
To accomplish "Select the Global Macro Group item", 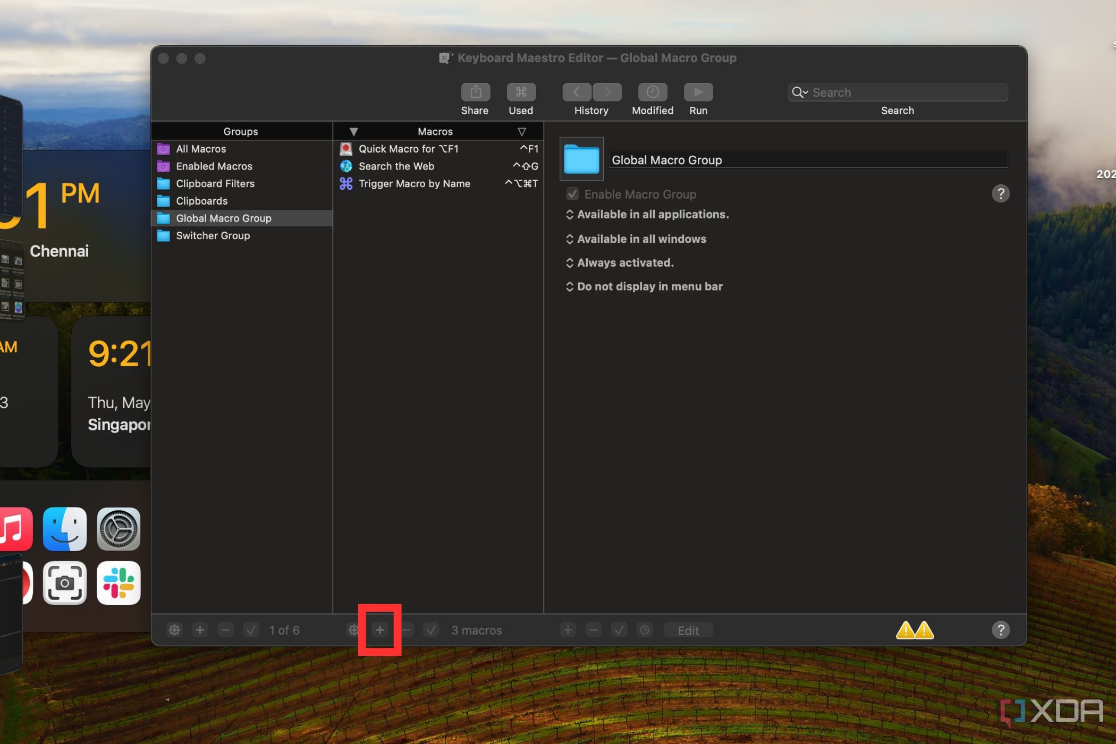I will point(223,217).
